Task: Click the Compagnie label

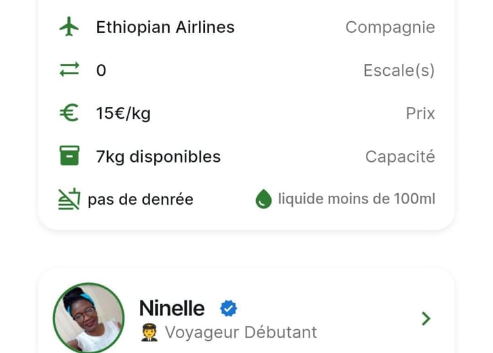Action: click(390, 27)
